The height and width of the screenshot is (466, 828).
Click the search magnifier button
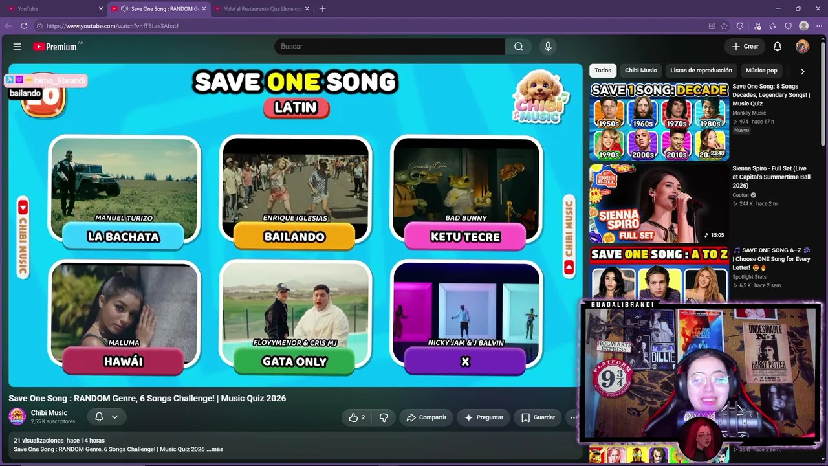tap(519, 47)
